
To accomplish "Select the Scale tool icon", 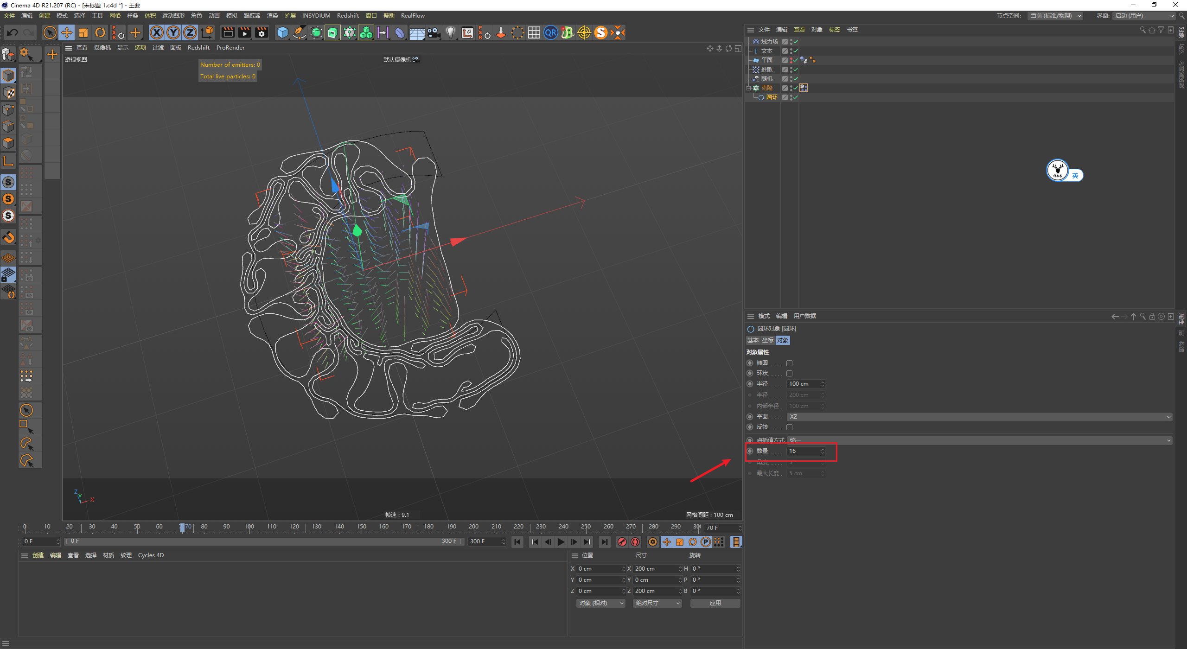I will (x=83, y=32).
